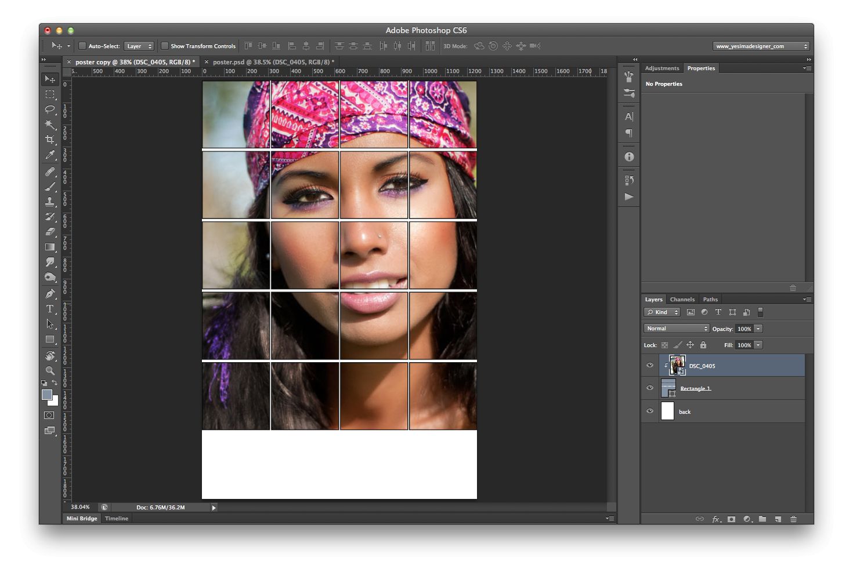Image resolution: width=853 pixels, height=576 pixels.
Task: Activate the Zoom tool
Action: 50,371
